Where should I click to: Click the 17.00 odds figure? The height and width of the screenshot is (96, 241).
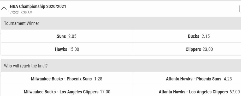tap(105, 92)
